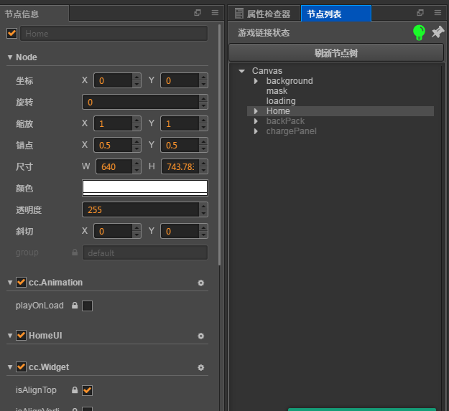Switch to the 节点信息 tab
Image resolution: width=449 pixels, height=411 pixels.
pos(34,14)
